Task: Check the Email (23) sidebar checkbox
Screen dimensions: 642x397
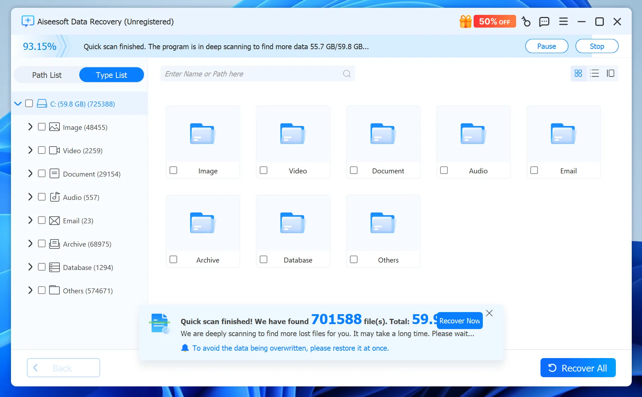Action: click(x=41, y=220)
